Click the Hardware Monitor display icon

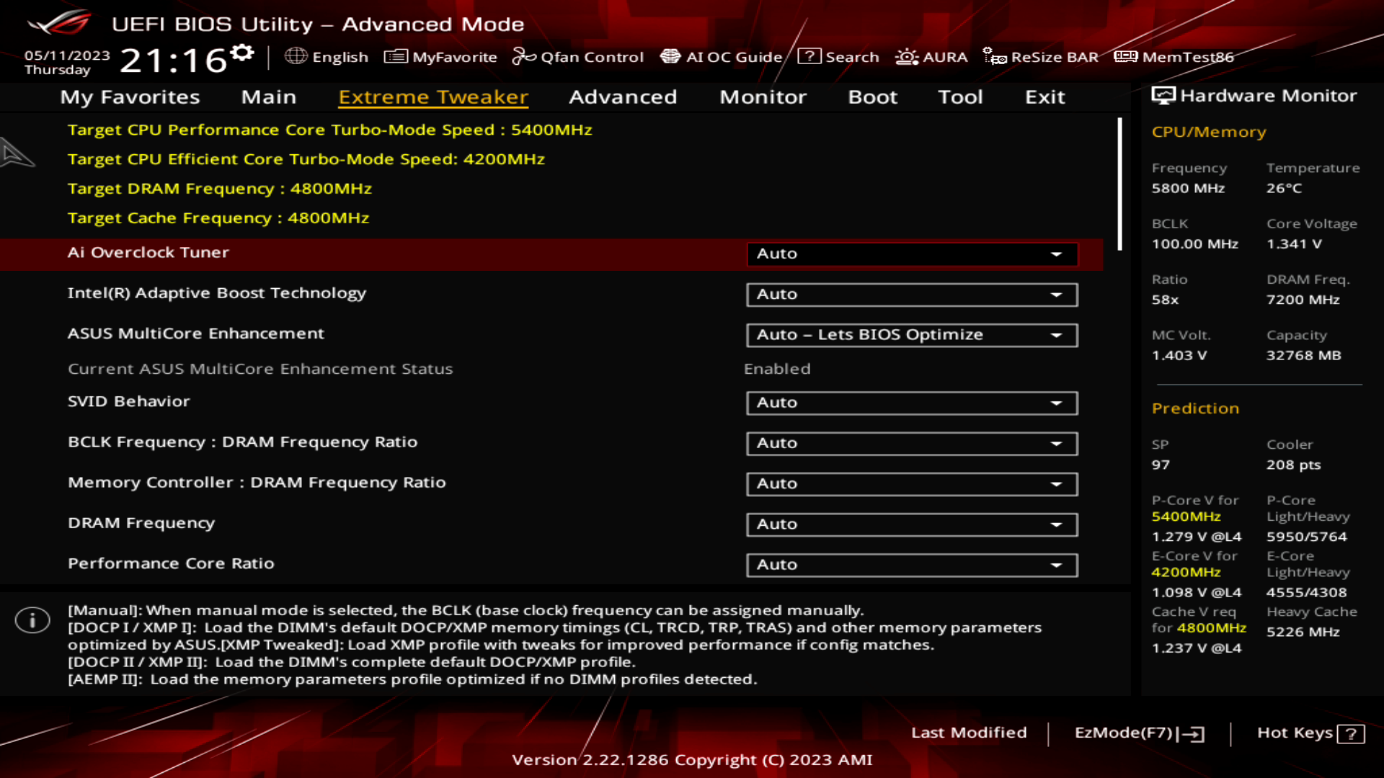1163,96
